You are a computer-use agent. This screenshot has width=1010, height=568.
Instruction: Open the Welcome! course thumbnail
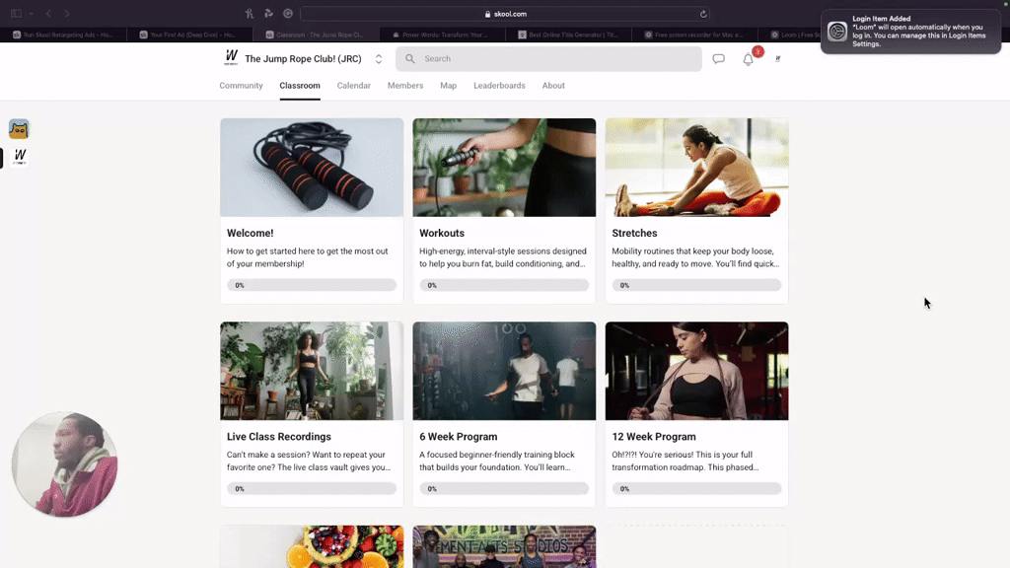312,168
